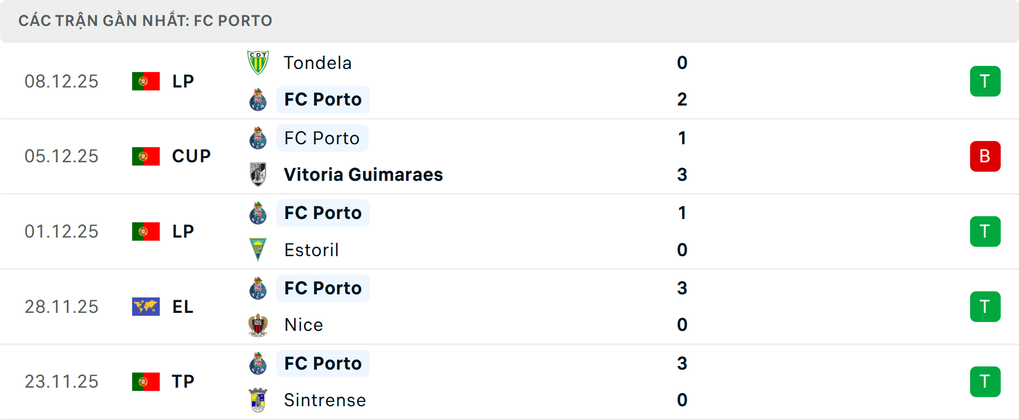Toggle the red B badge for the Guimaraes loss
The height and width of the screenshot is (420, 1019).
[x=986, y=156]
